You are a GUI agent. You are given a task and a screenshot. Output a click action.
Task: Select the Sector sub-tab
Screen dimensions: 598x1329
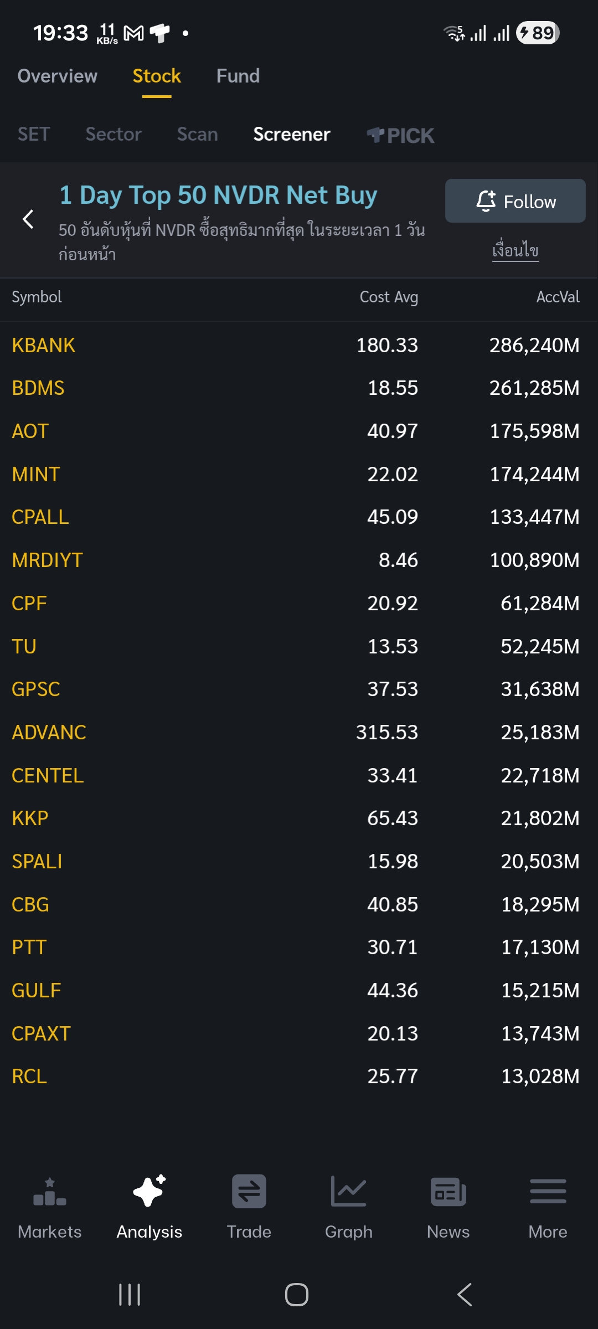coord(114,134)
